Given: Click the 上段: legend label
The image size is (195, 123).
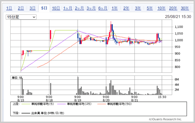Looking at the screenshot, I should pos(16,104).
